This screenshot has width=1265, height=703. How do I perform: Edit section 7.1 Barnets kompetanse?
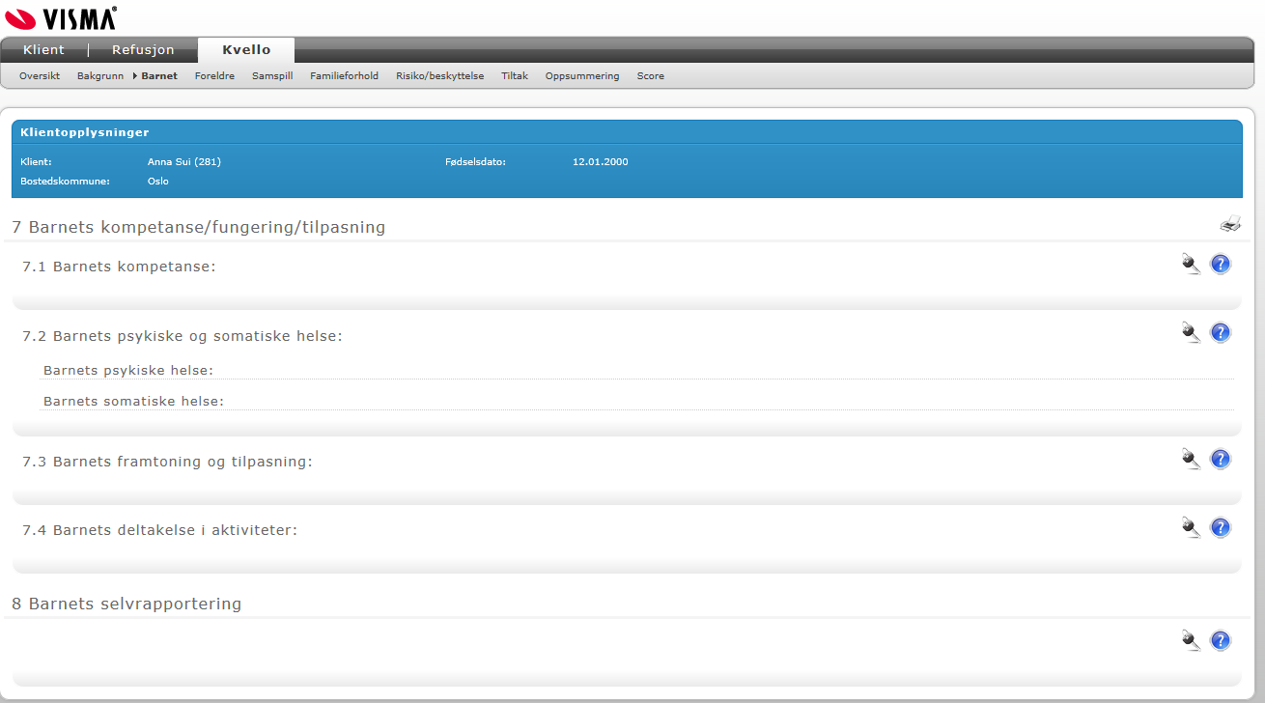tap(1192, 265)
